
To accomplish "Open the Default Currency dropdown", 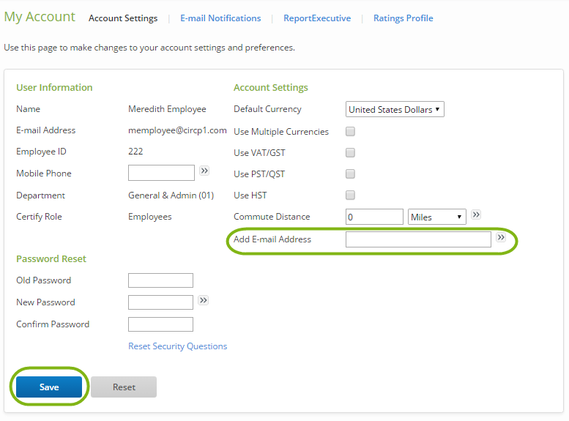I will [x=395, y=109].
